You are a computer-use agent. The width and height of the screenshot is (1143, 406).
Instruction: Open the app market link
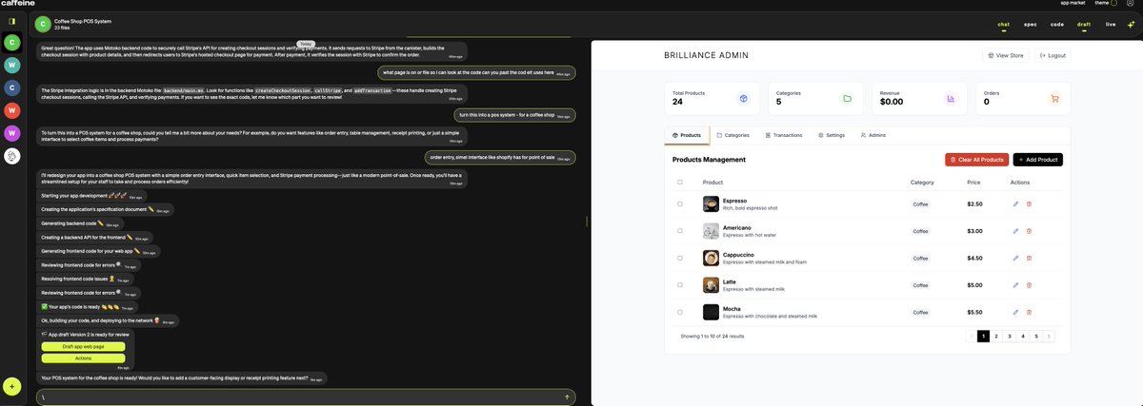pyautogui.click(x=1073, y=3)
